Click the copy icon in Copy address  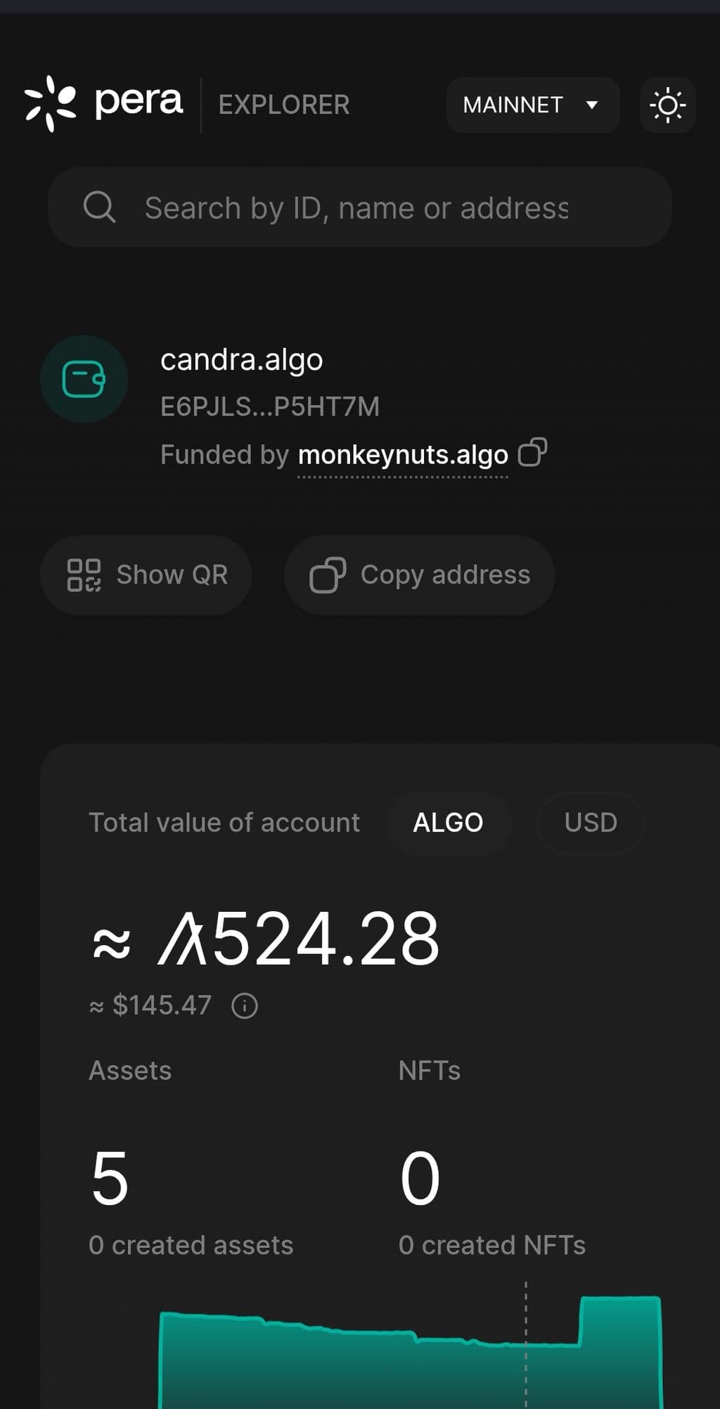coord(328,575)
